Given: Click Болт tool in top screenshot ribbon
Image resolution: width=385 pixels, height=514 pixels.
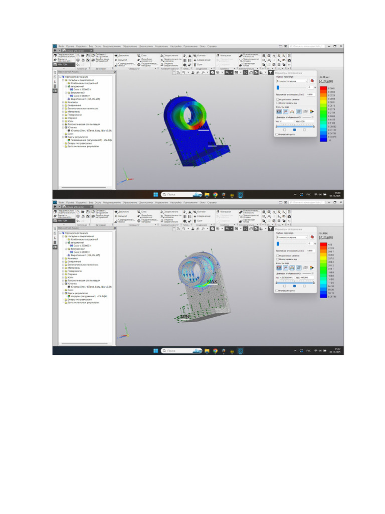Looking at the screenshot, I should pyautogui.click(x=198, y=65).
